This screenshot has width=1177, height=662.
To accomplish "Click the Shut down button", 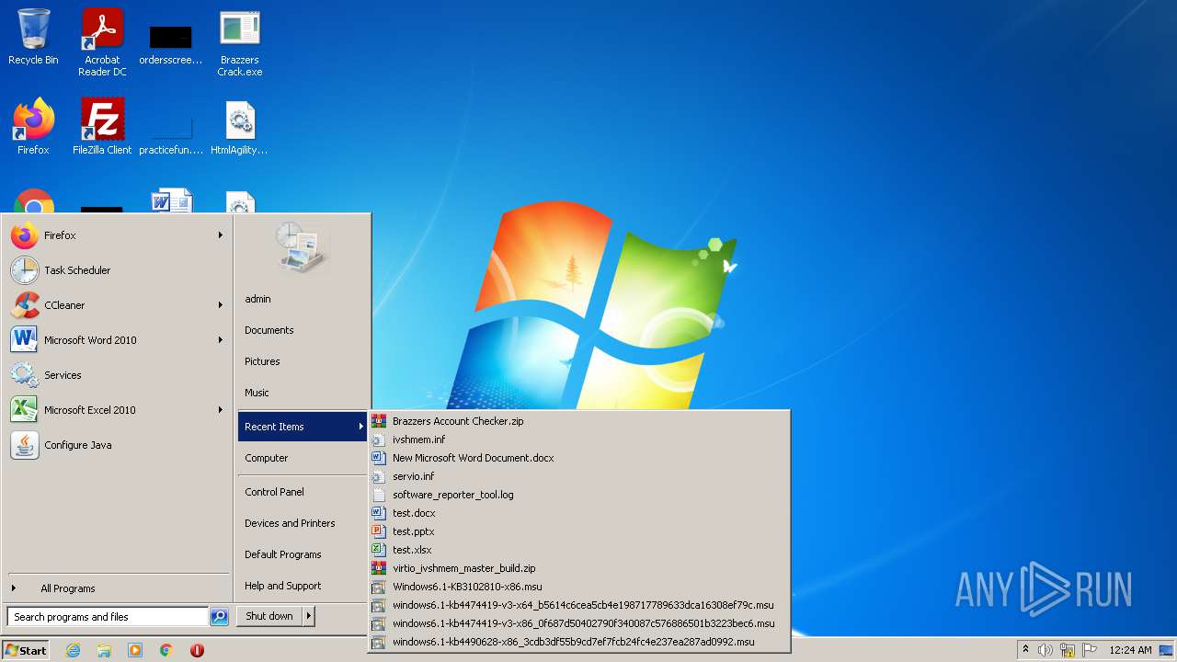I will click(x=269, y=616).
